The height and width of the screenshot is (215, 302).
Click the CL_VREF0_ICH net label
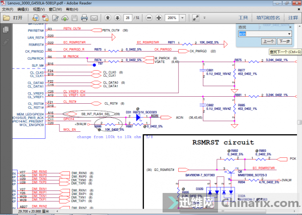[x=74, y=92]
